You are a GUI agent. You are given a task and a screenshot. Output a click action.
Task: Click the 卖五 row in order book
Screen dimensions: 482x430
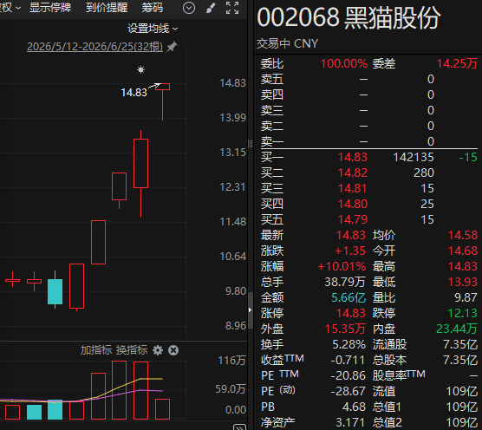pyautogui.click(x=369, y=79)
